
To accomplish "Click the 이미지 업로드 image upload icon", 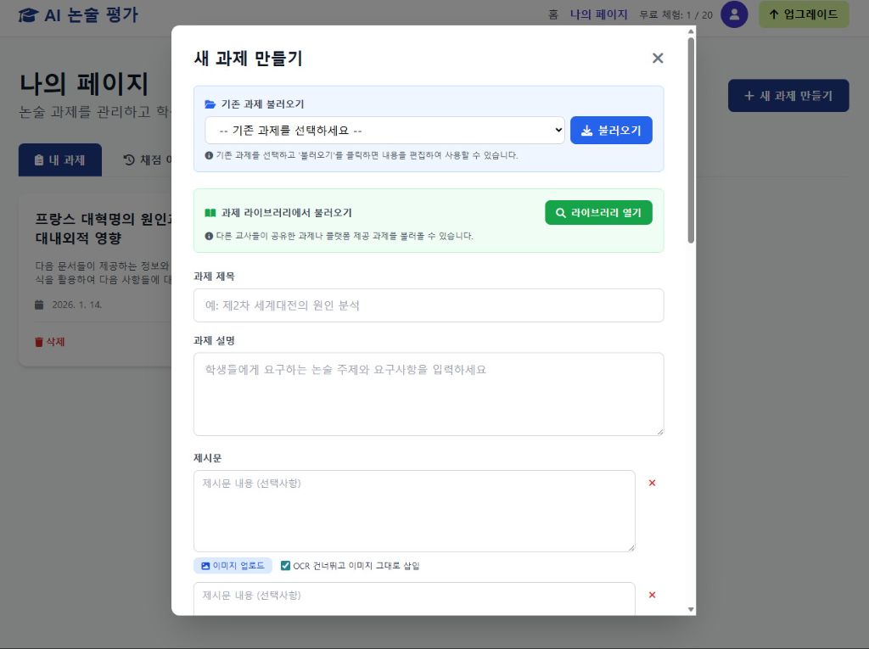I will tap(205, 566).
